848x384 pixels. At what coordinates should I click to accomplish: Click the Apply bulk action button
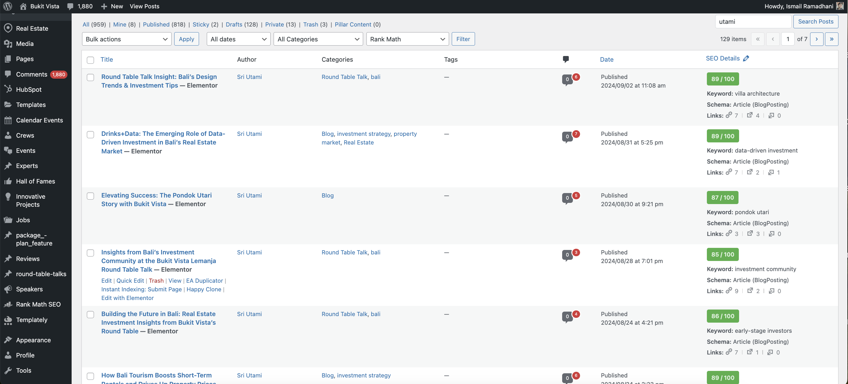(x=186, y=39)
